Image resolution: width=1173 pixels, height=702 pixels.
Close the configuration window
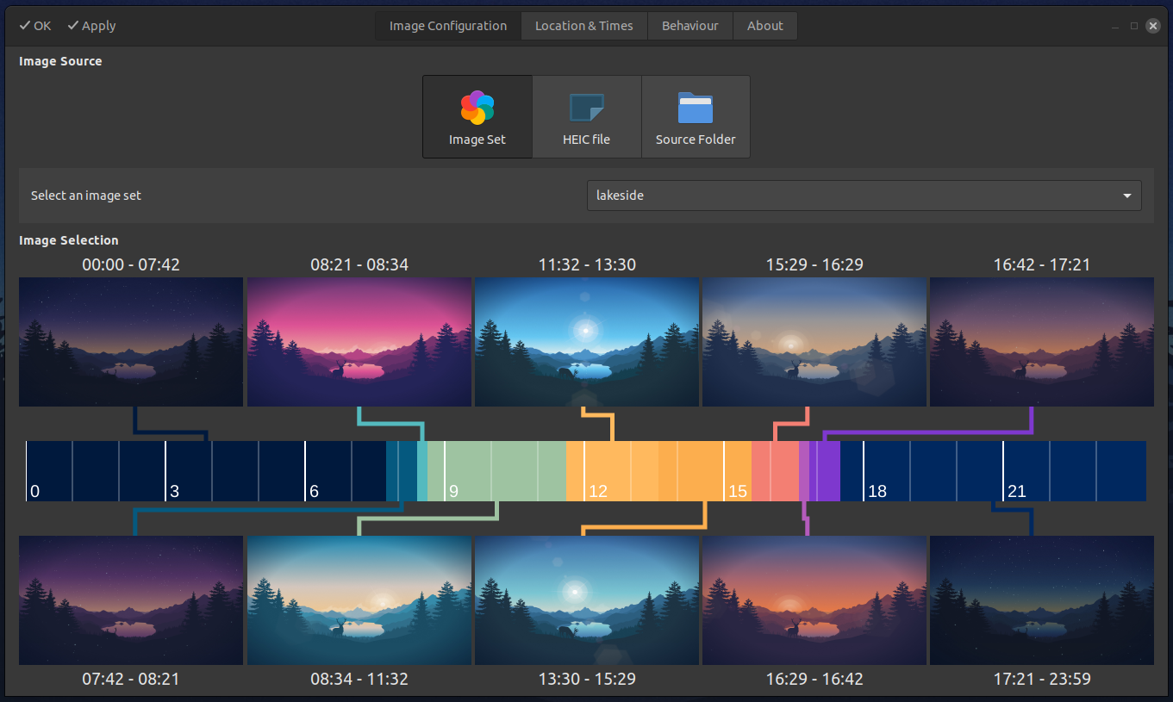(x=1153, y=26)
